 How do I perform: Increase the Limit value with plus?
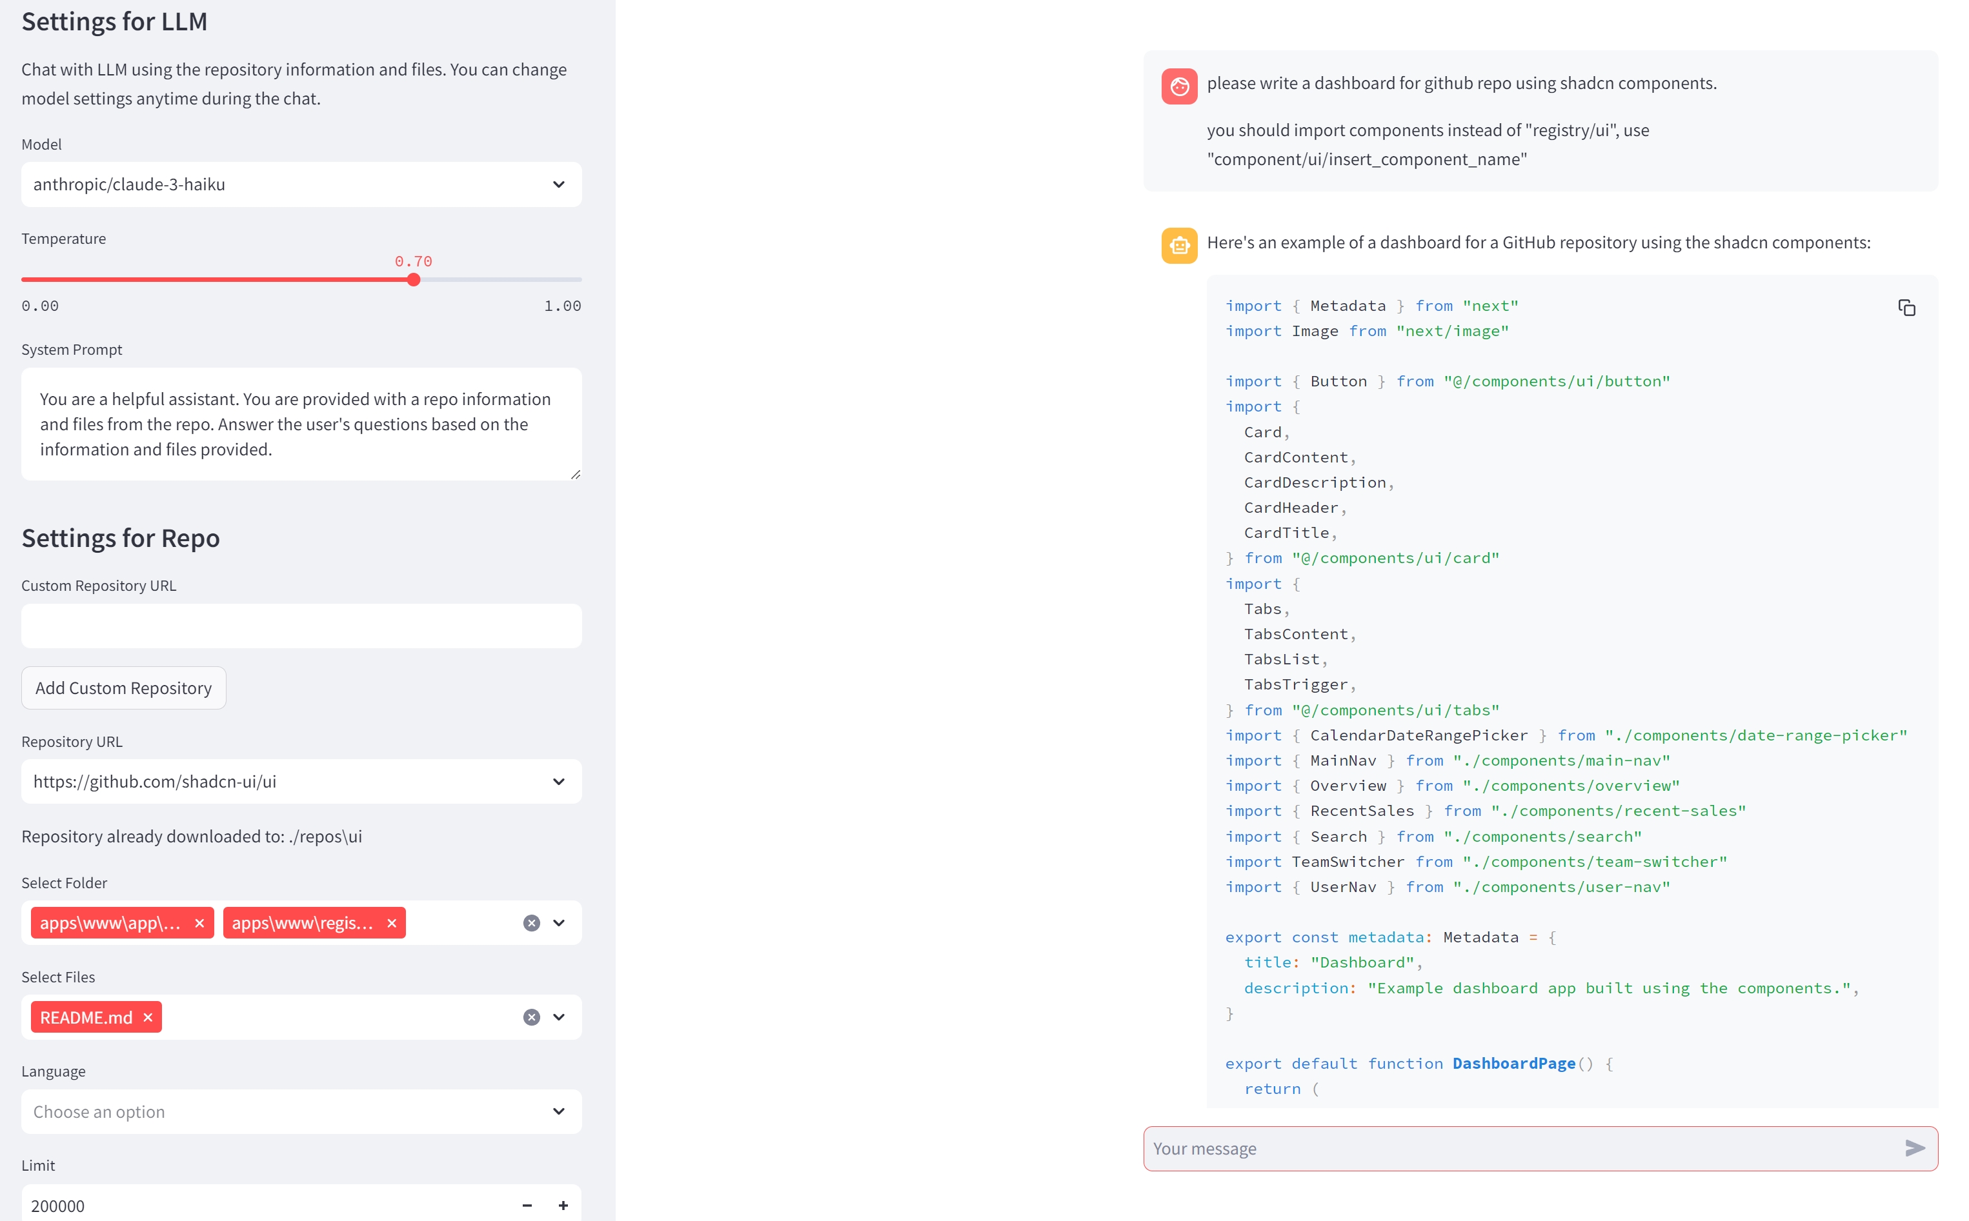(x=563, y=1205)
